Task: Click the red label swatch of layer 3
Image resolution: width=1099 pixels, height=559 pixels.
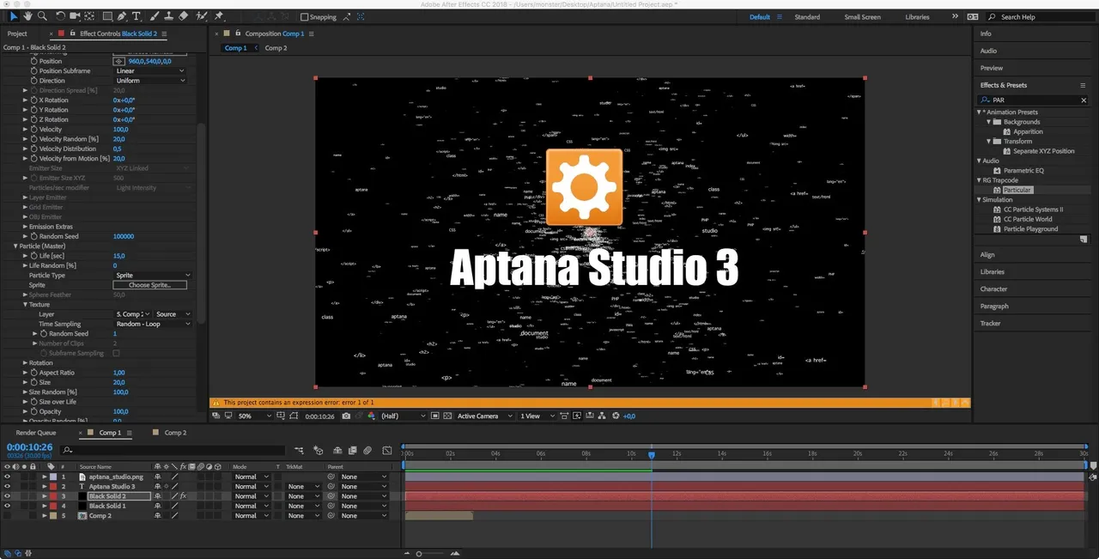Action: [52, 496]
